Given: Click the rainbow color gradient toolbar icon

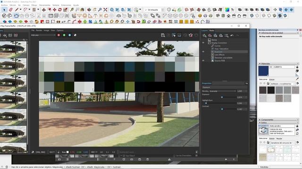Looking at the screenshot, I should pyautogui.click(x=227, y=9).
